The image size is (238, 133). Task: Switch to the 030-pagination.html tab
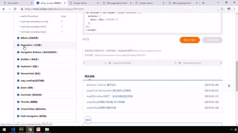(x=116, y=3)
